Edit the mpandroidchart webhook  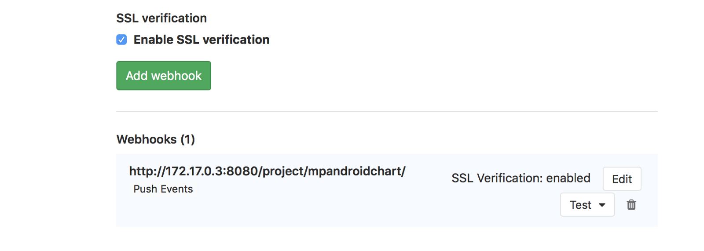pyautogui.click(x=622, y=179)
